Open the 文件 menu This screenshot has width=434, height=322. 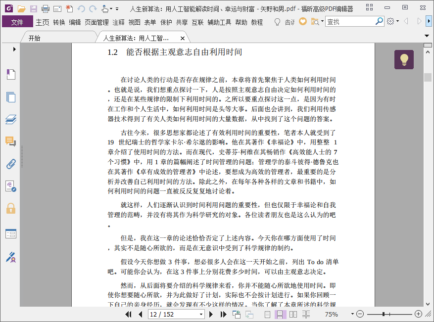[x=17, y=22]
